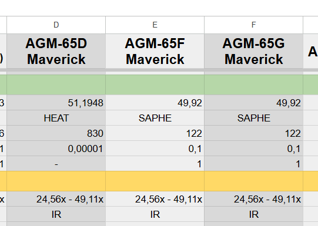Select column F header
Viewport: 318px width, 226px height.
(x=253, y=25)
